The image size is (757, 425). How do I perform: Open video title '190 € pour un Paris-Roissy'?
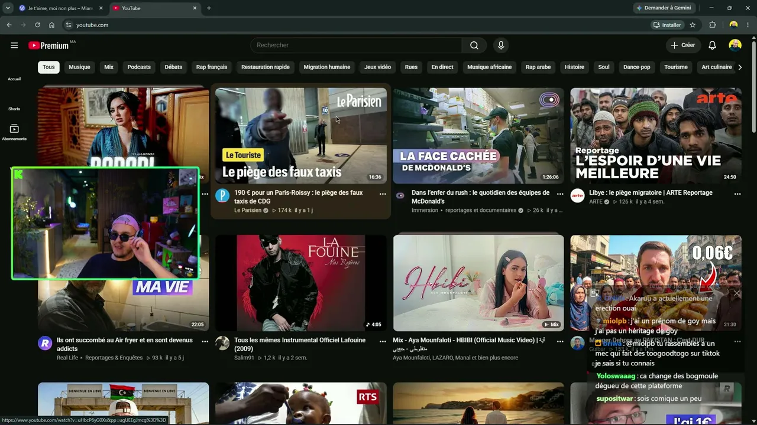(x=299, y=197)
